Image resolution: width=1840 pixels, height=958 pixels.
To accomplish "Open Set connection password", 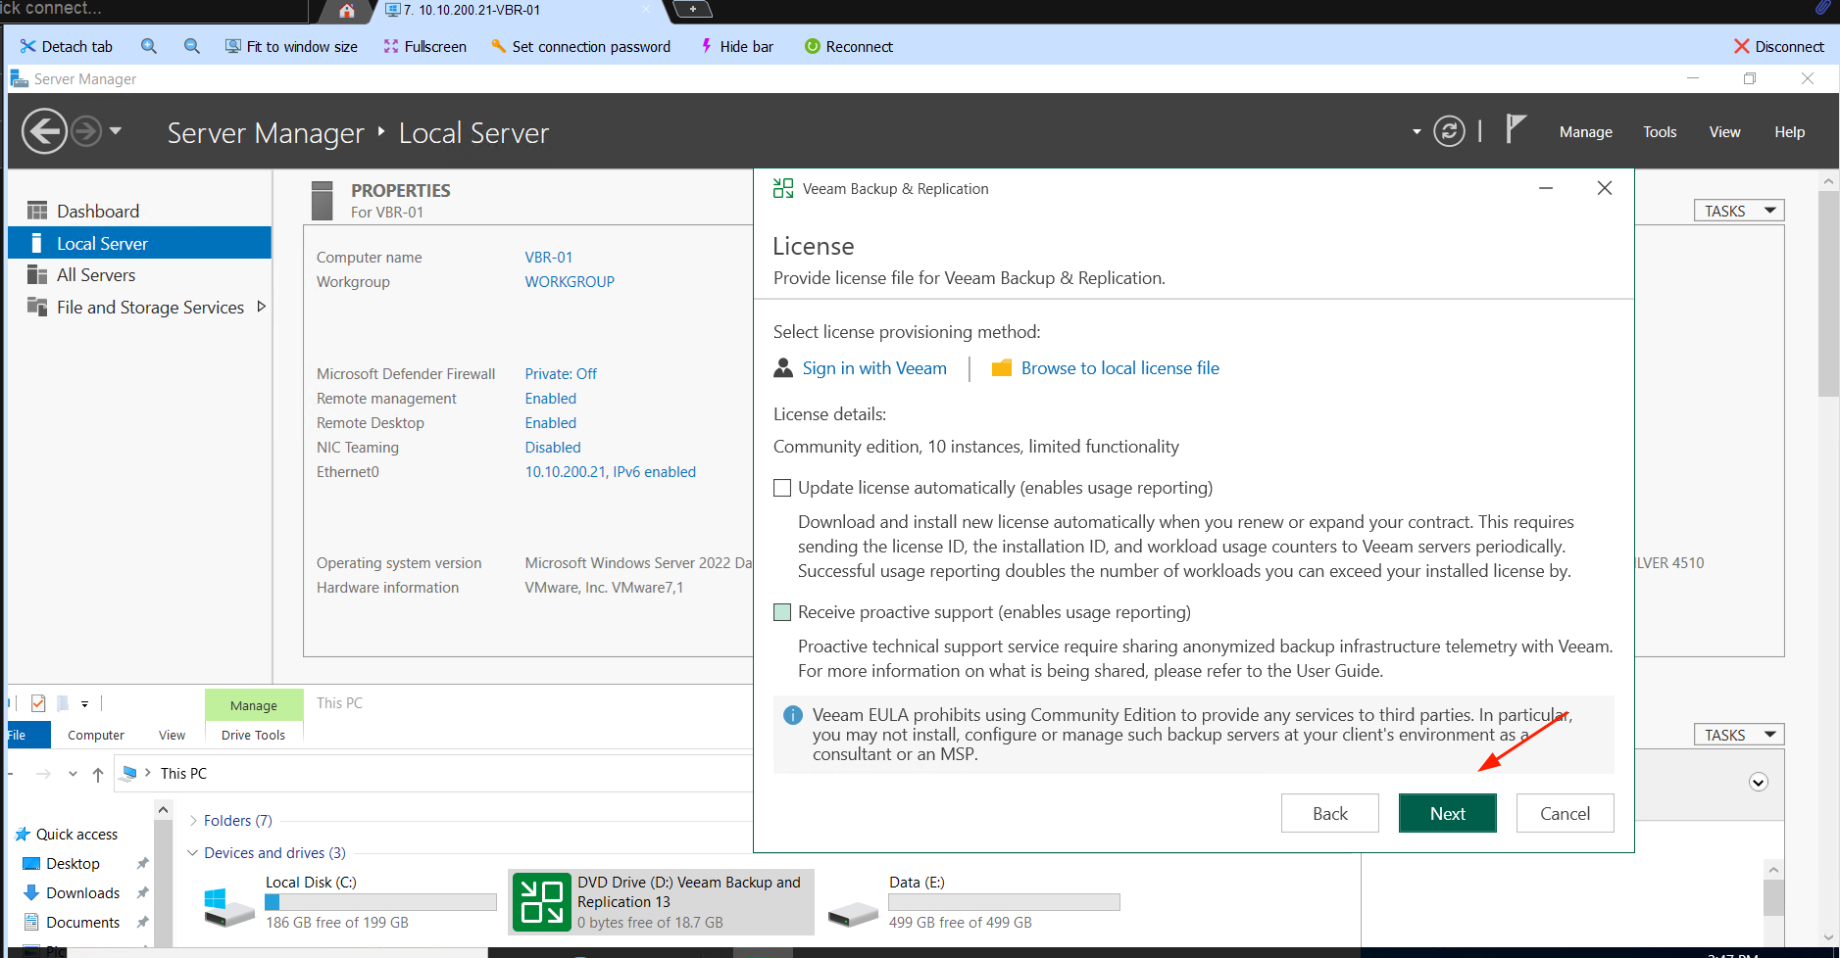I will pyautogui.click(x=580, y=46).
